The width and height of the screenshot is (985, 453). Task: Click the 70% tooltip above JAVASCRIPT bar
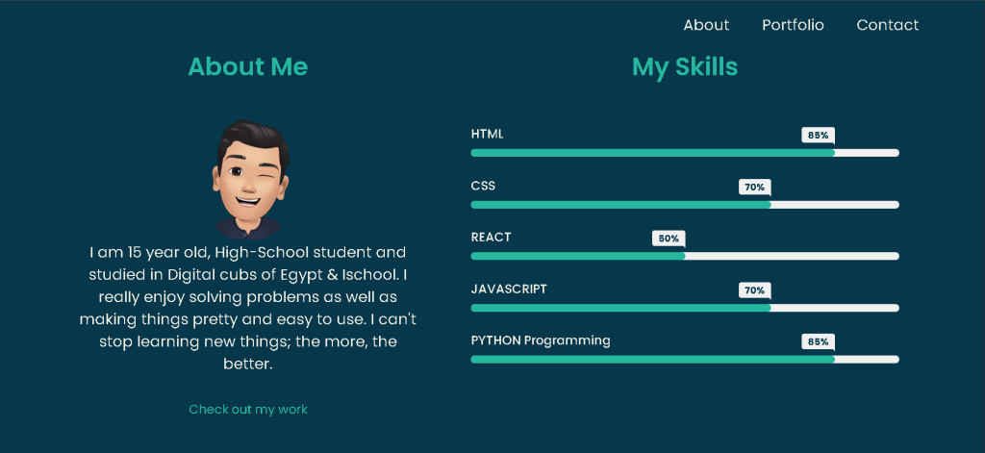coord(754,290)
